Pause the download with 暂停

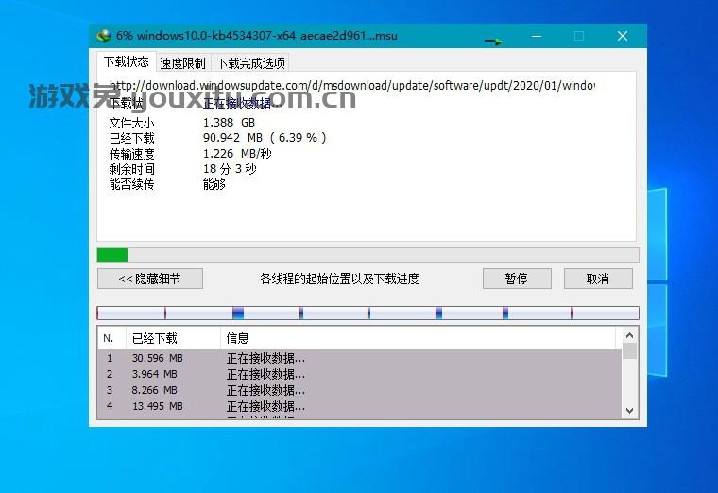(x=517, y=279)
